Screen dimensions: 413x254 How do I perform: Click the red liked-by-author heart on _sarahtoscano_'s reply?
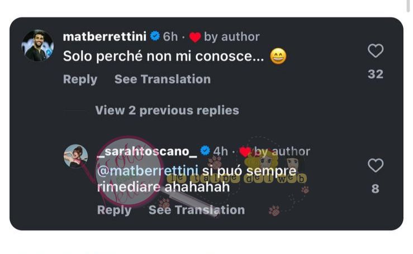coord(245,152)
